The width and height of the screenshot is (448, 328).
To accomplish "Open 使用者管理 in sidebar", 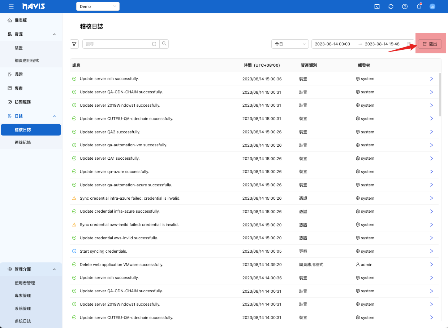I will 25,283.
